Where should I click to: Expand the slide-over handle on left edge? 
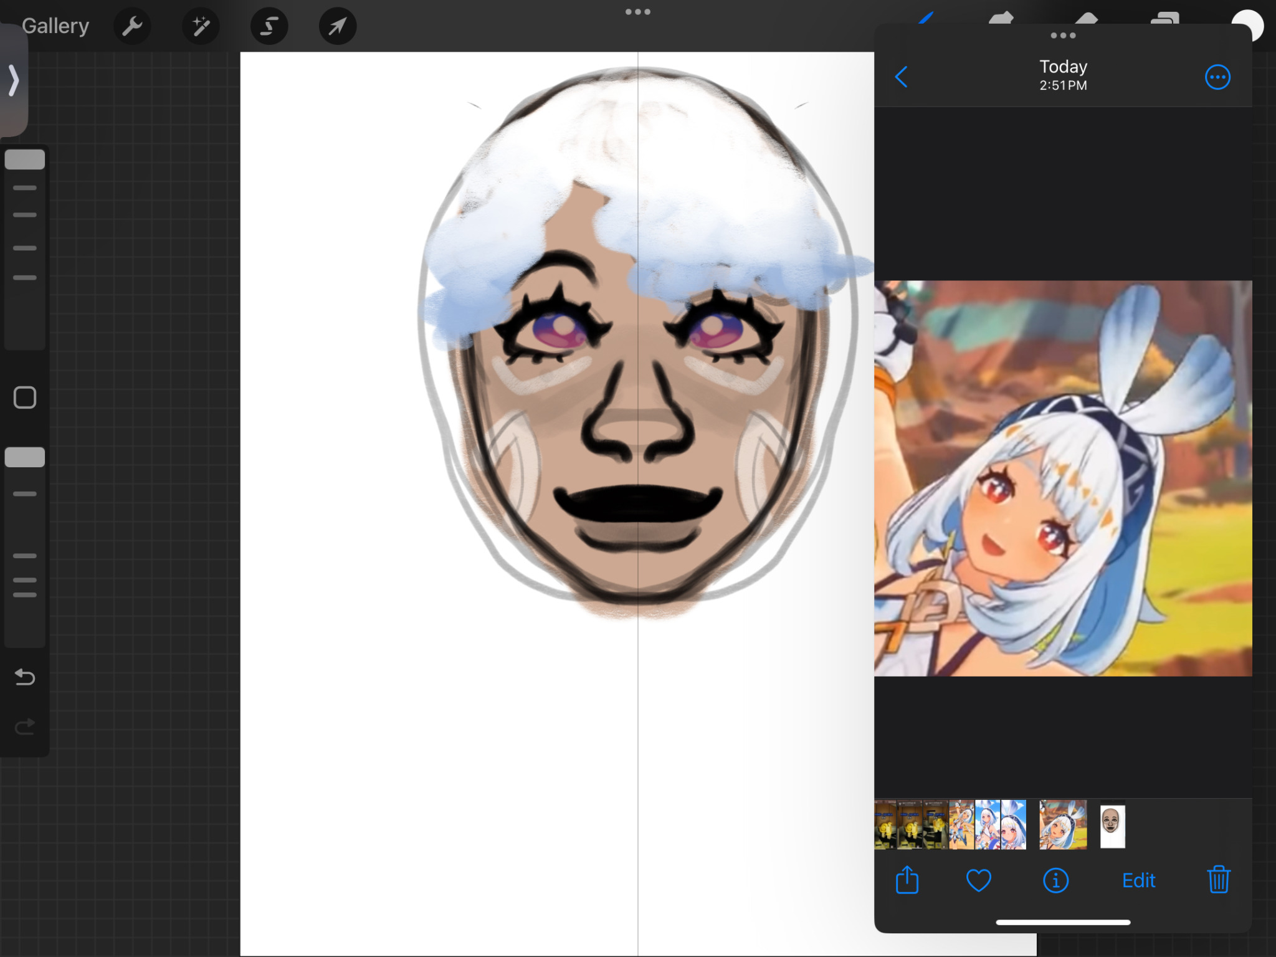click(x=13, y=80)
